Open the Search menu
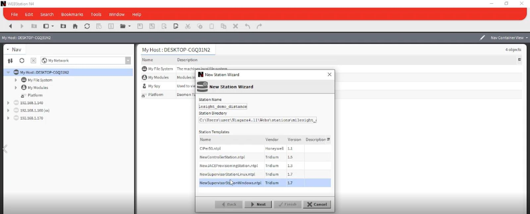This screenshot has width=530, height=214. coord(47,15)
